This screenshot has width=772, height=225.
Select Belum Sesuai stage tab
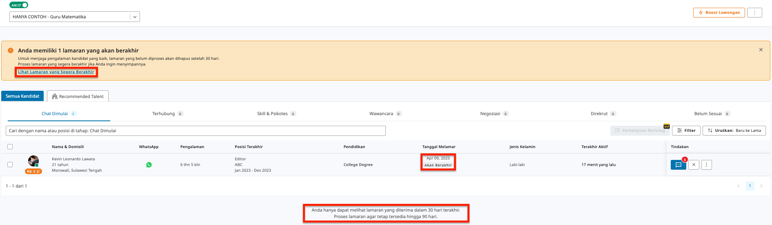(712, 114)
